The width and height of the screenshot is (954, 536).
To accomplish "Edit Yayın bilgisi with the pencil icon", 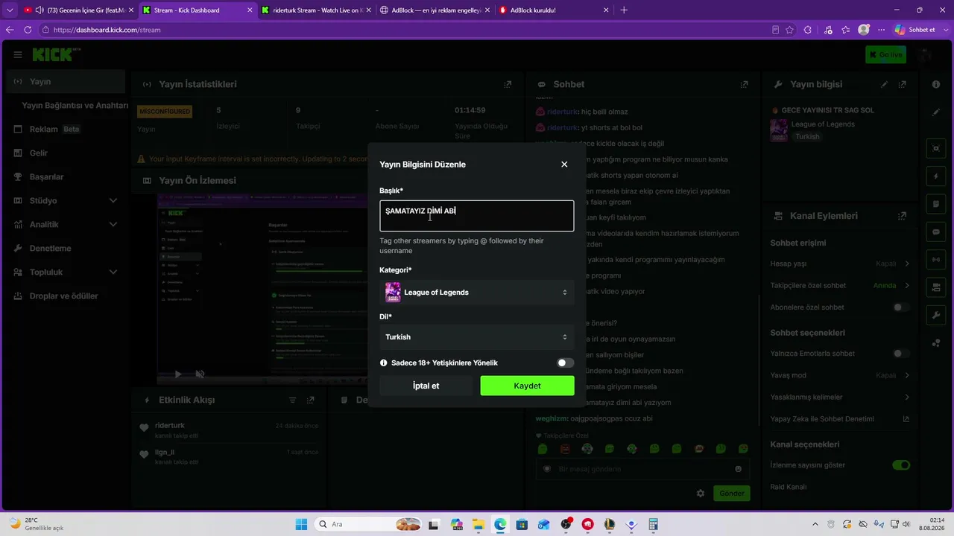I will point(885,85).
